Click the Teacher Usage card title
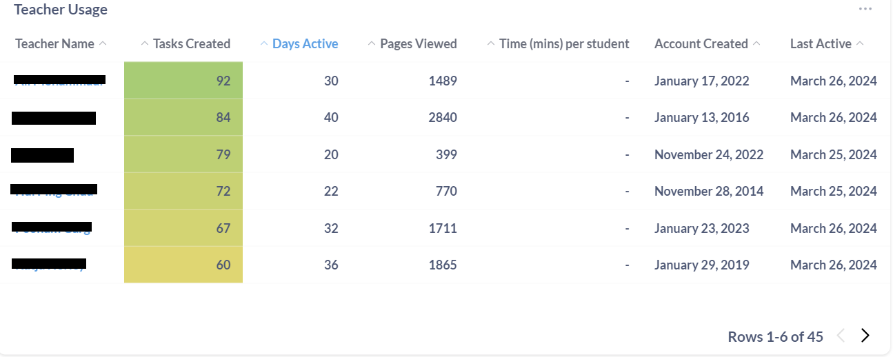The width and height of the screenshot is (893, 357). (61, 10)
